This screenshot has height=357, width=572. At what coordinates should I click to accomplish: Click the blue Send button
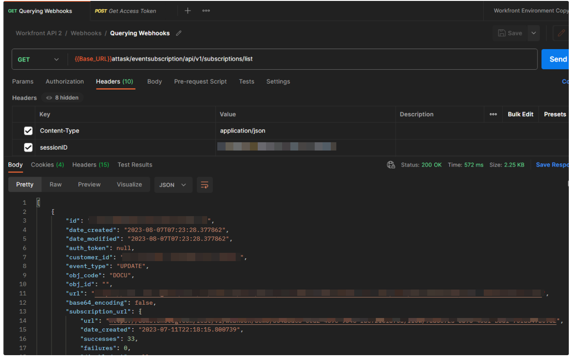[557, 59]
